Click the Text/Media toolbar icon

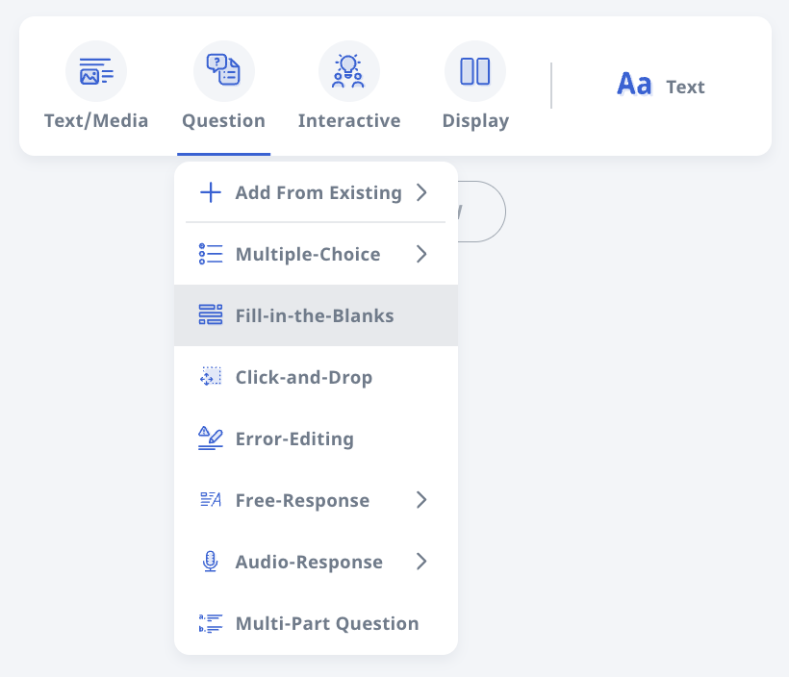[96, 71]
